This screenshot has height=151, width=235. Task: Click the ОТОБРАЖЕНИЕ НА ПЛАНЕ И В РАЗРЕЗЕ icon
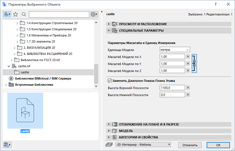click(115, 124)
